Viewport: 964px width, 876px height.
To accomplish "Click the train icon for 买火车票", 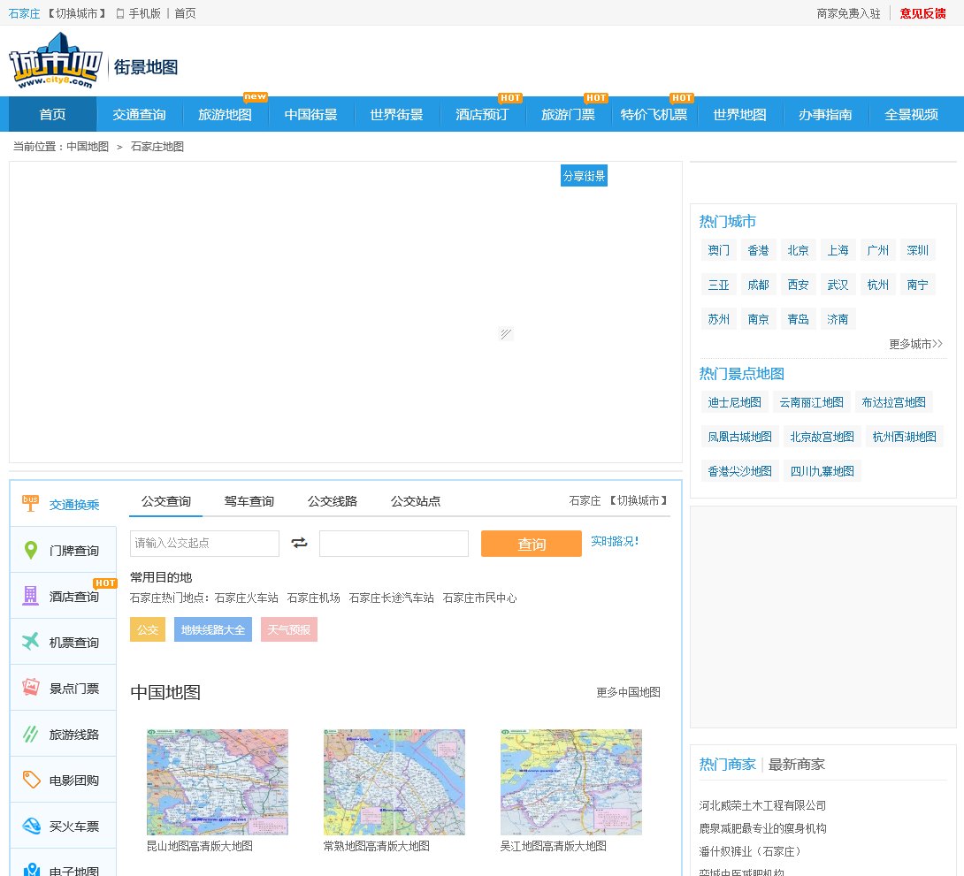I will [31, 826].
